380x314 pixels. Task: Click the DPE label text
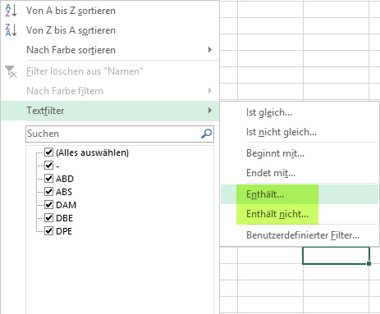(64, 231)
